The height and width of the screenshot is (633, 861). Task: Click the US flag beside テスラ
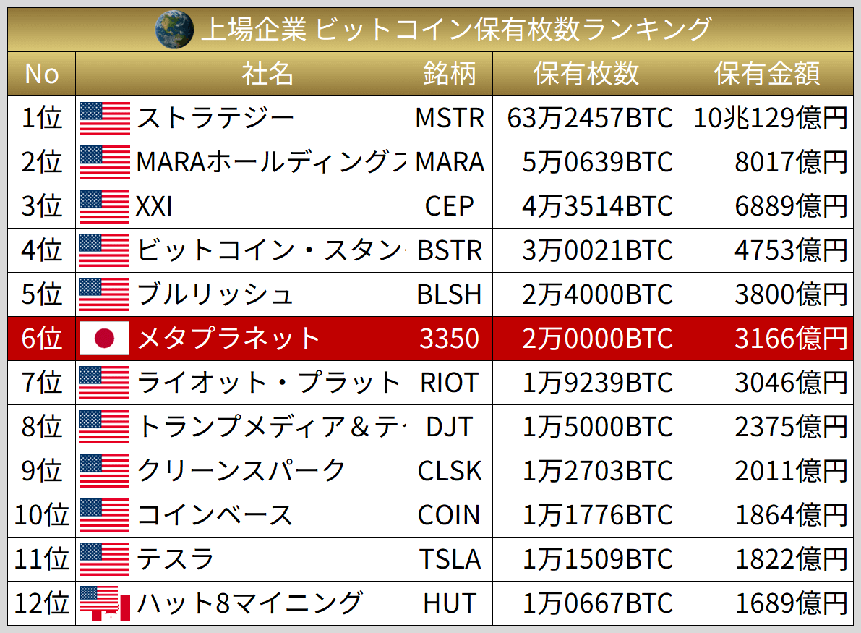[105, 559]
